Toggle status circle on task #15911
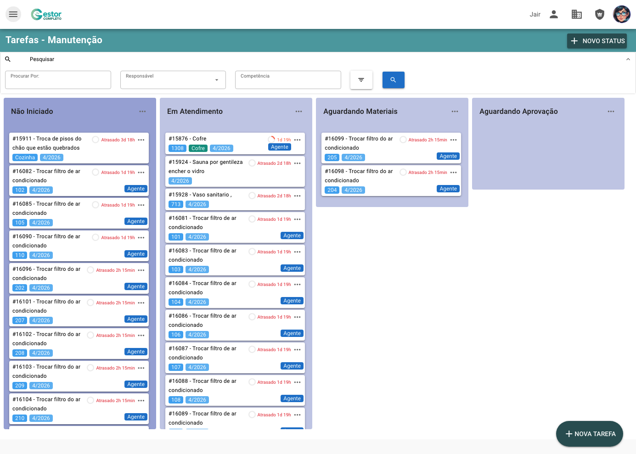The height and width of the screenshot is (454, 636). click(96, 140)
